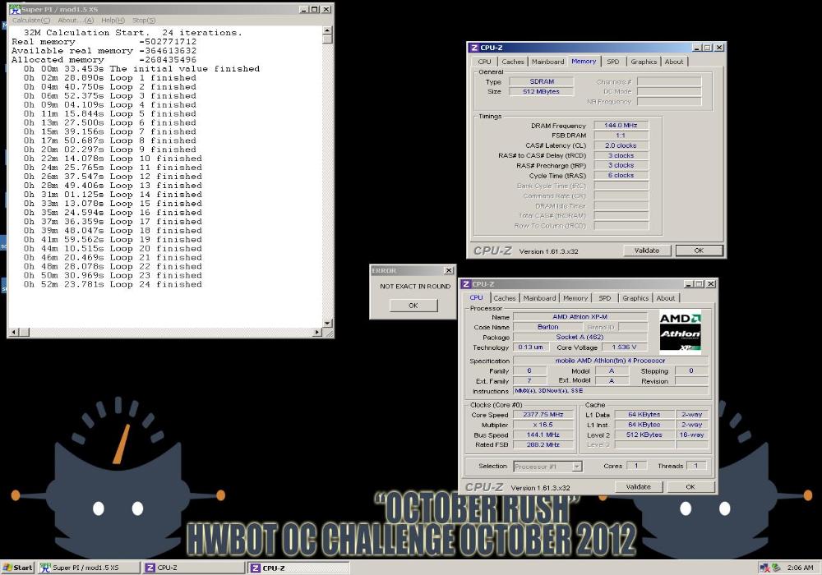The width and height of the screenshot is (822, 575).
Task: Open About tab in upper CPU-Z window
Action: tap(674, 62)
